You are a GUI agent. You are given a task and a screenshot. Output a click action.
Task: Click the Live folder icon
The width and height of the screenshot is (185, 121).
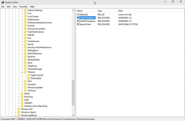point(25,13)
